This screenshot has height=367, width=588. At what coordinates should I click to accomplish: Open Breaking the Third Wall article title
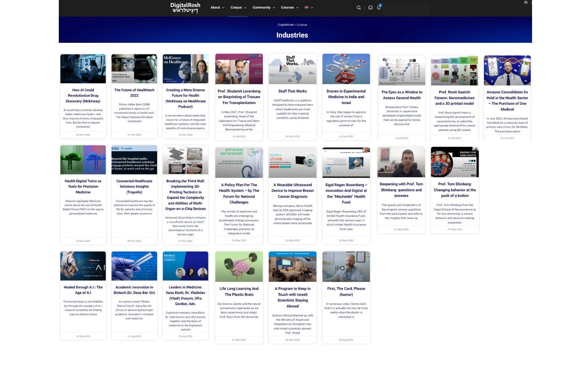point(185,195)
